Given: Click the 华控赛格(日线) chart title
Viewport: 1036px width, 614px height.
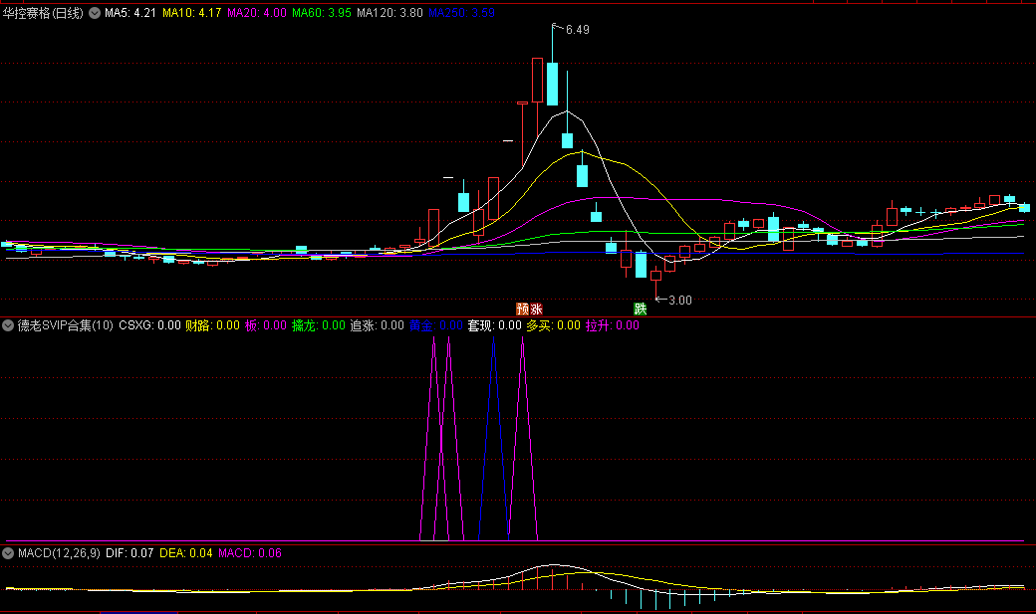Looking at the screenshot, I should tap(44, 14).
